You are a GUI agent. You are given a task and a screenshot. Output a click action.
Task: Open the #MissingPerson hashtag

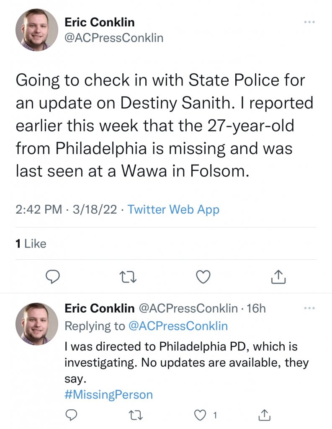tap(108, 395)
